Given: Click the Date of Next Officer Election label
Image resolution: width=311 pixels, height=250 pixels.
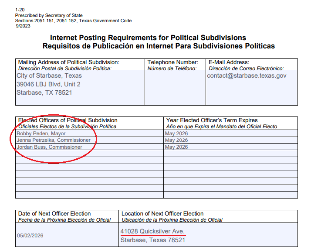Looking at the screenshot, I should coord(54,214).
